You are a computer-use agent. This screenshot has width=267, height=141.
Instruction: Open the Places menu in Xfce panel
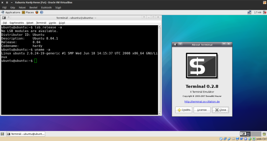tap(28, 12)
